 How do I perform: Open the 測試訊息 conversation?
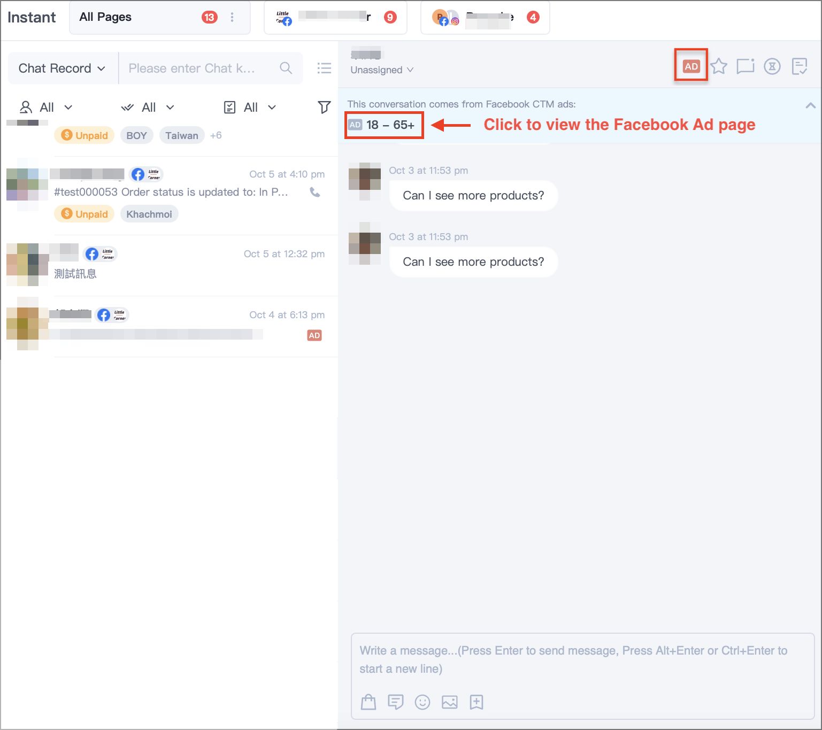click(169, 265)
